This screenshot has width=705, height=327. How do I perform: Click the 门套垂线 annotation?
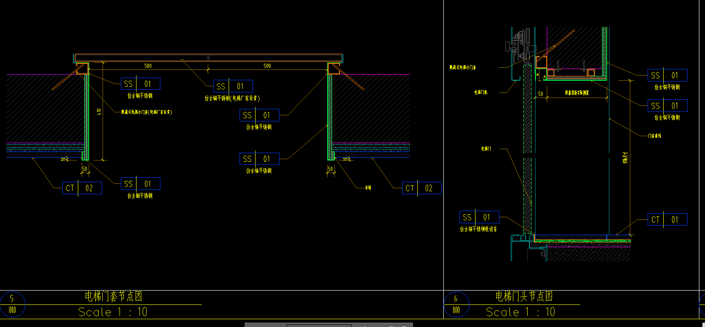tap(655, 136)
